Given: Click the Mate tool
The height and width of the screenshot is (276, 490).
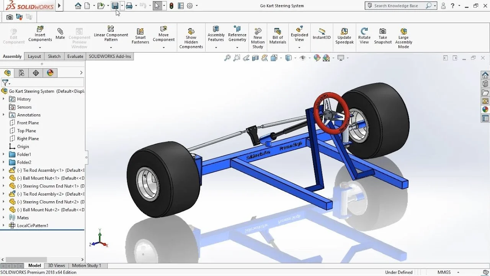Looking at the screenshot, I should click(60, 34).
